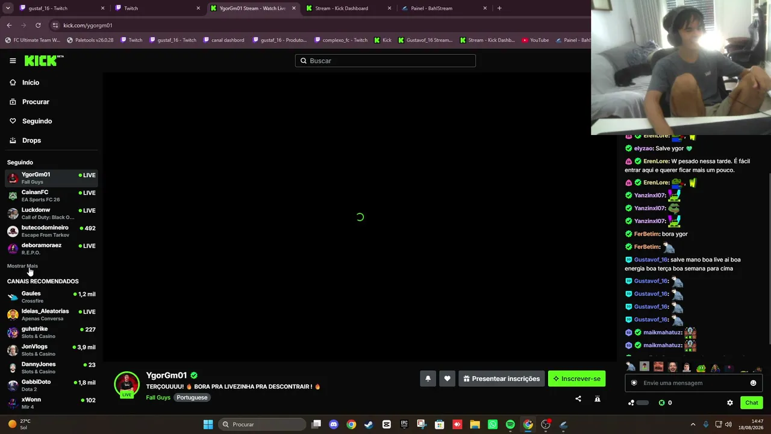Open complexo_fc - Twitch bookmark
This screenshot has width=771, height=434.
pos(340,40)
